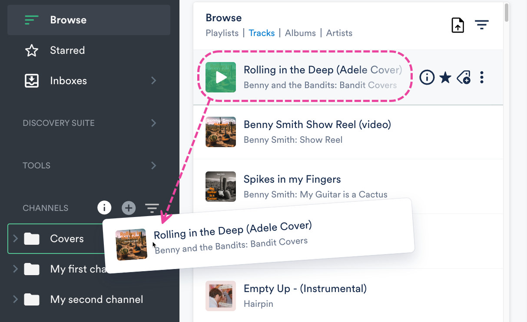Click the Starred star icon in sidebar
This screenshot has width=527, height=322.
click(x=32, y=50)
